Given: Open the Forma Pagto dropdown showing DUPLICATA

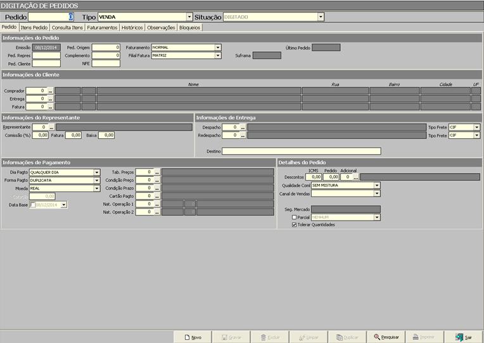Looking at the screenshot, I should [97, 180].
